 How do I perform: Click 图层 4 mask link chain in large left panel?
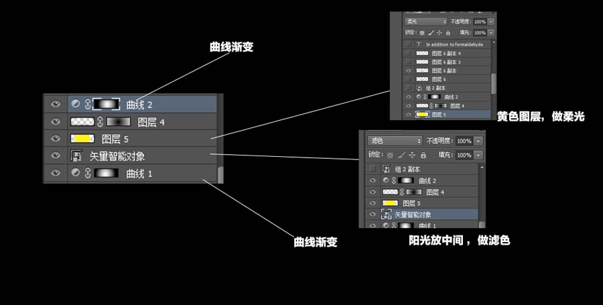(100, 122)
